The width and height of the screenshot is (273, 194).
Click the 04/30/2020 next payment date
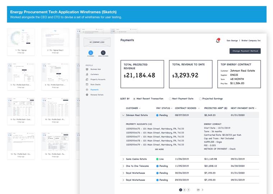238,166
